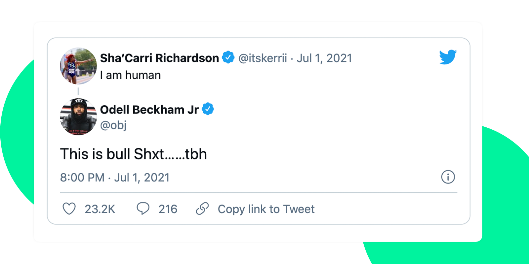Click the Twitter bird logo
529x264 pixels.
pos(448,57)
